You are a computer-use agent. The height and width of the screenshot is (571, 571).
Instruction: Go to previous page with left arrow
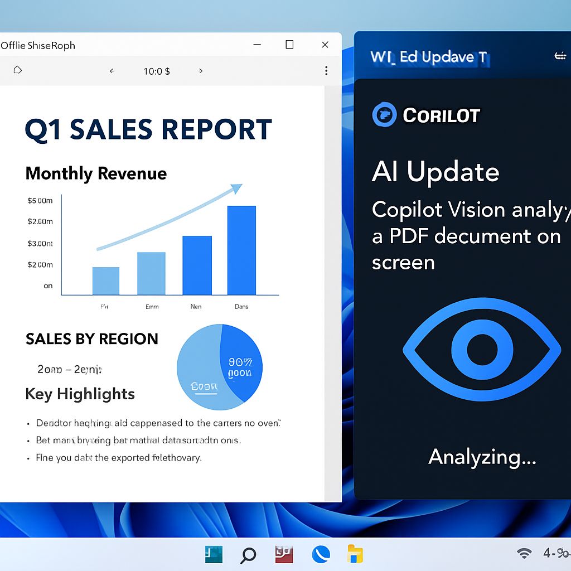(x=112, y=71)
